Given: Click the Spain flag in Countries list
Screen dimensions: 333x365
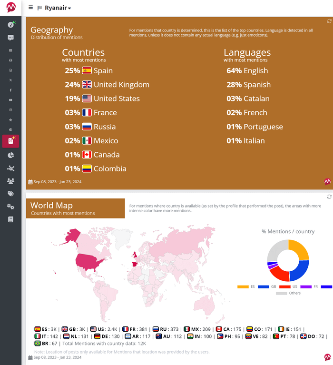Looking at the screenshot, I should point(87,70).
